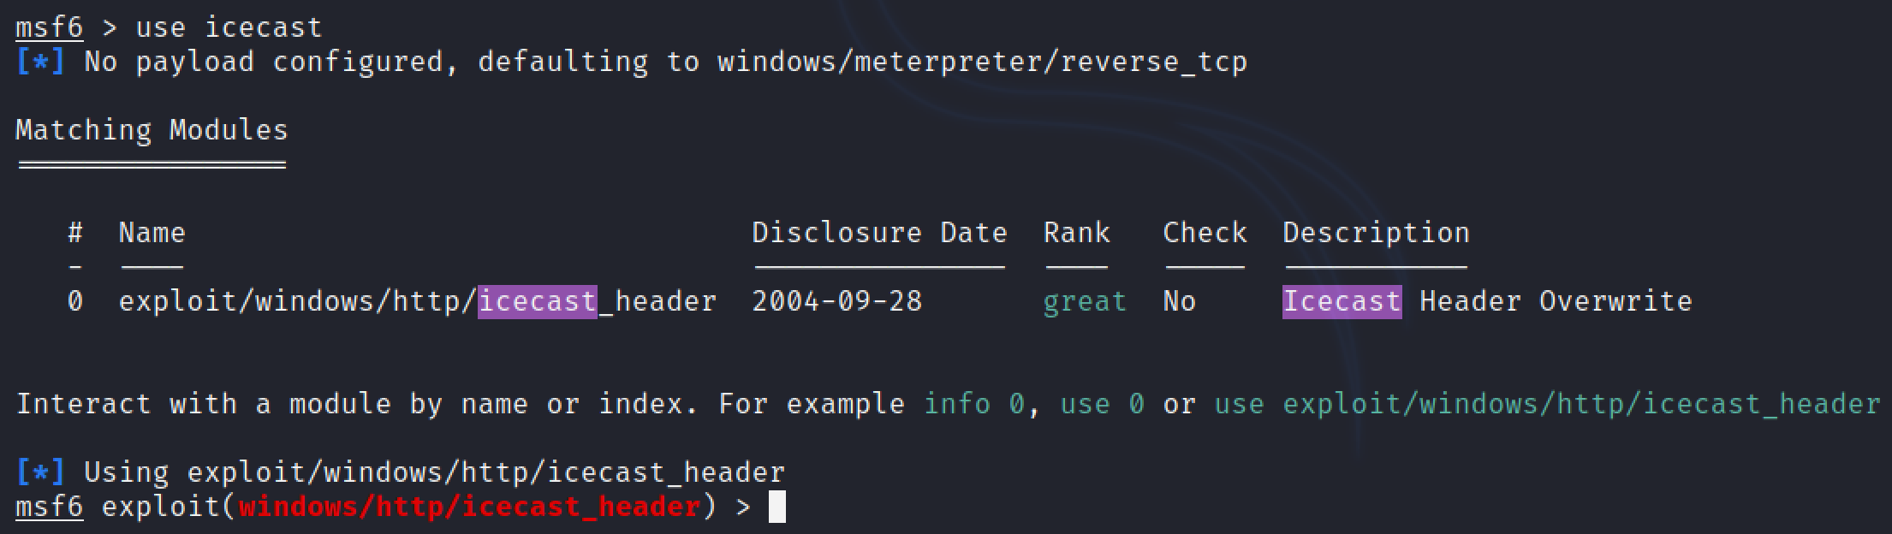The image size is (1892, 534).
Task: Click the 'No payload configured' status line
Action: 631,62
